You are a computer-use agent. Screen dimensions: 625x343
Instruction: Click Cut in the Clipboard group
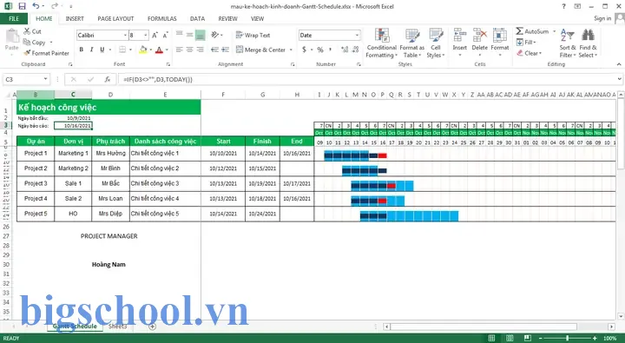coord(32,31)
